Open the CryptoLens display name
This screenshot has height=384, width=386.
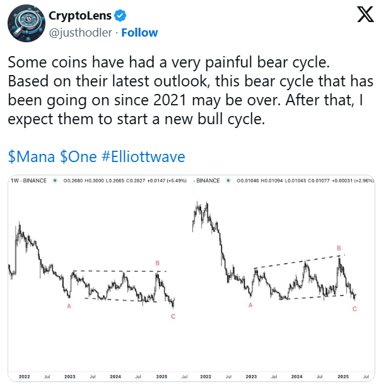(80, 16)
